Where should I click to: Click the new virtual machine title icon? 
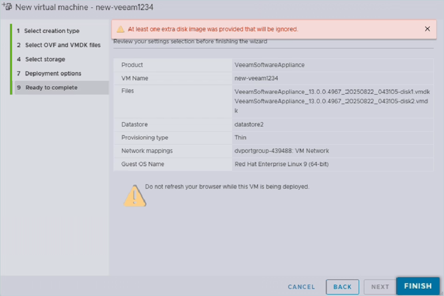(7, 7)
